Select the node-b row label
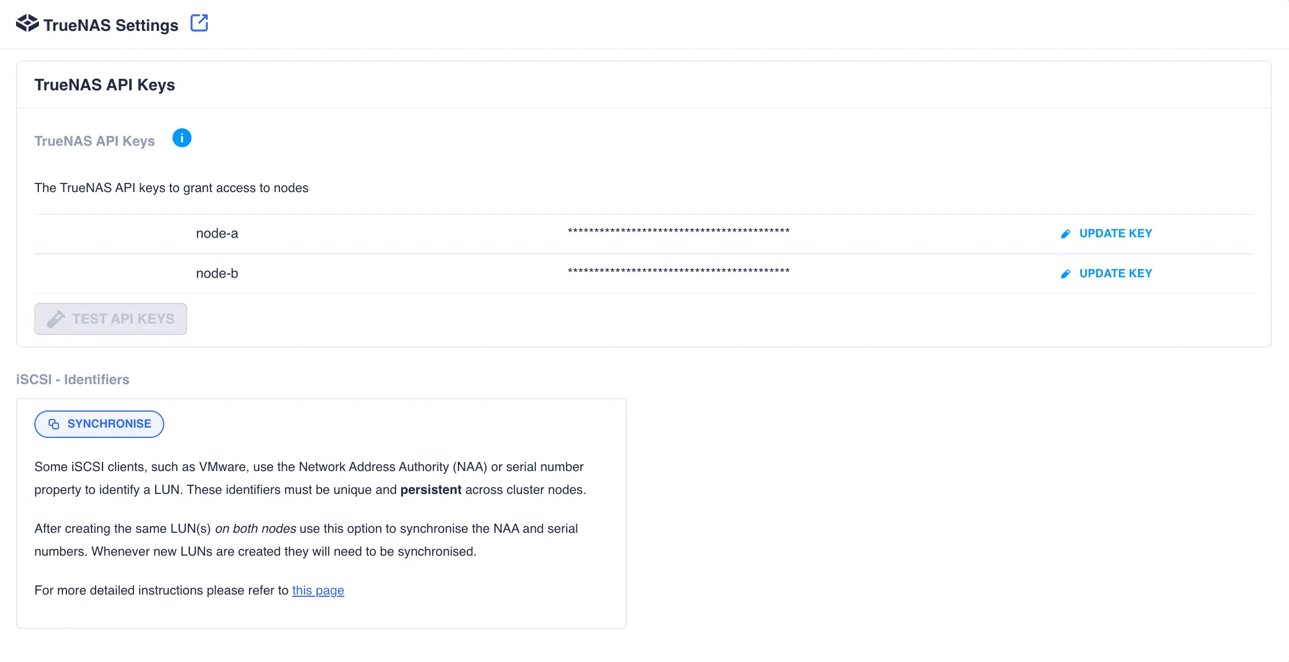The width and height of the screenshot is (1289, 662). (217, 273)
